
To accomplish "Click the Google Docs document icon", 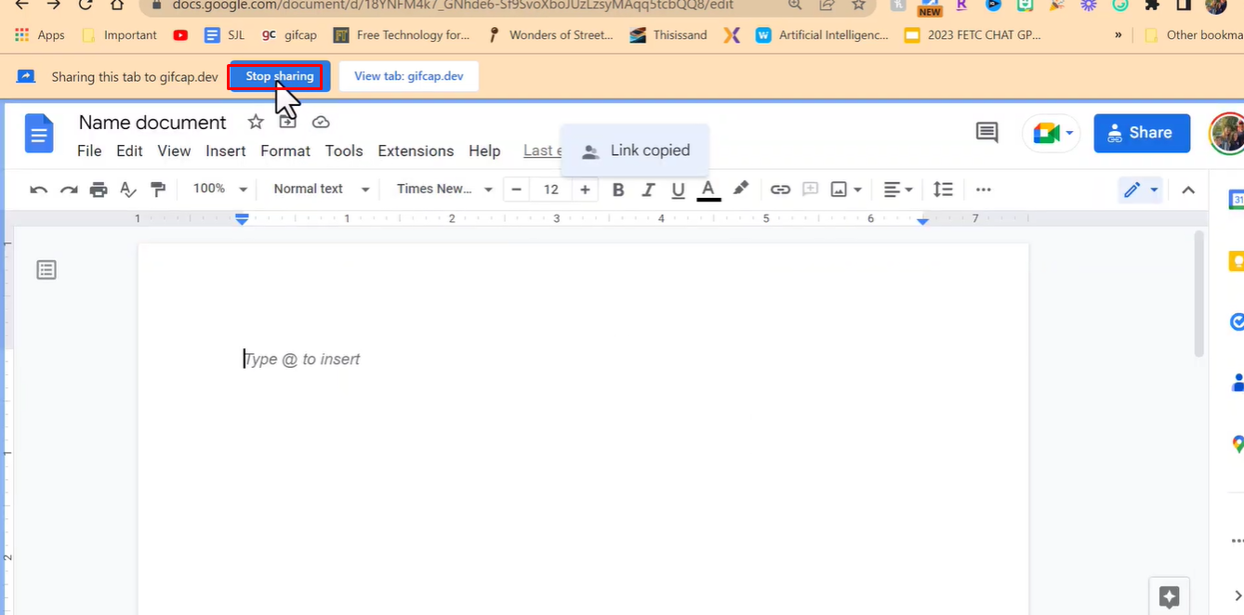I will point(38,133).
